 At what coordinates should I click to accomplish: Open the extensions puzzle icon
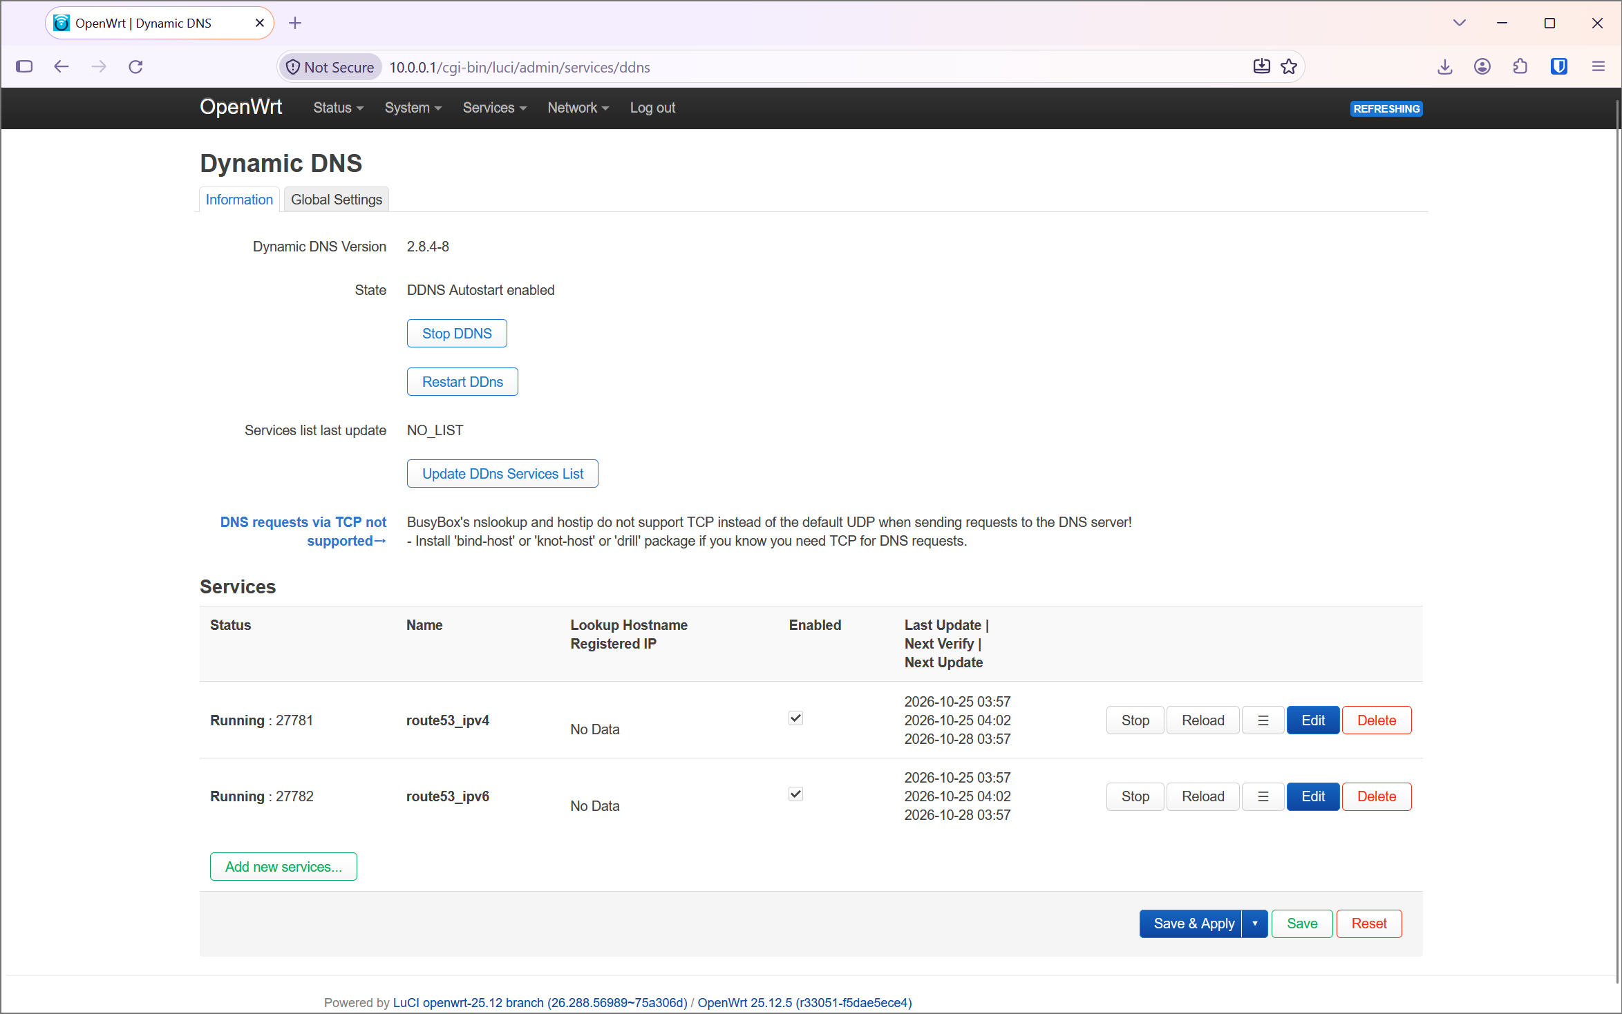[x=1520, y=66]
